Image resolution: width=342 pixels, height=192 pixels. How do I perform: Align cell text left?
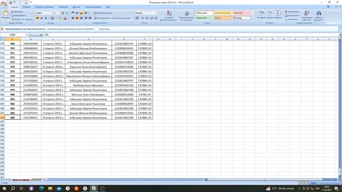pyautogui.click(x=73, y=18)
